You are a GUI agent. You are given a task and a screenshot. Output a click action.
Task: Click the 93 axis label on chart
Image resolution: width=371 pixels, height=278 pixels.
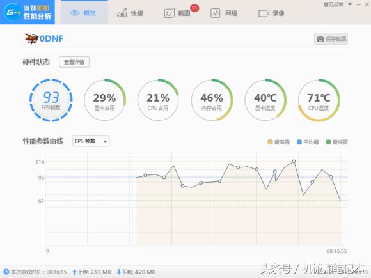pyautogui.click(x=41, y=177)
